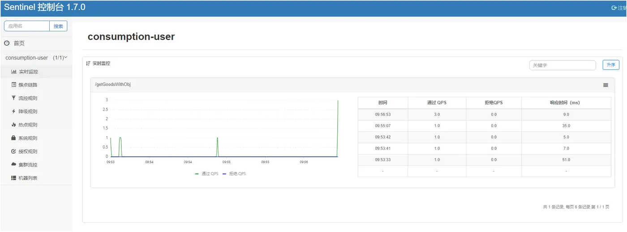Click the 拒绝QPS column header
The height and width of the screenshot is (232, 627).
click(494, 103)
